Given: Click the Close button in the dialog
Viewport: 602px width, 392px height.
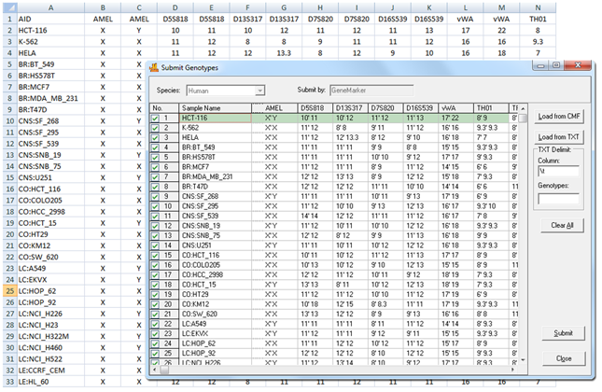Looking at the screenshot, I should tap(564, 358).
